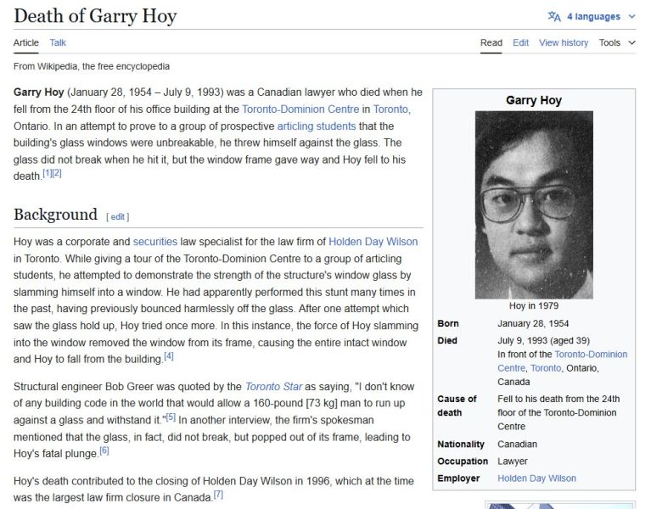Open citation reference 6
This screenshot has height=509, width=651.
pyautogui.click(x=104, y=450)
